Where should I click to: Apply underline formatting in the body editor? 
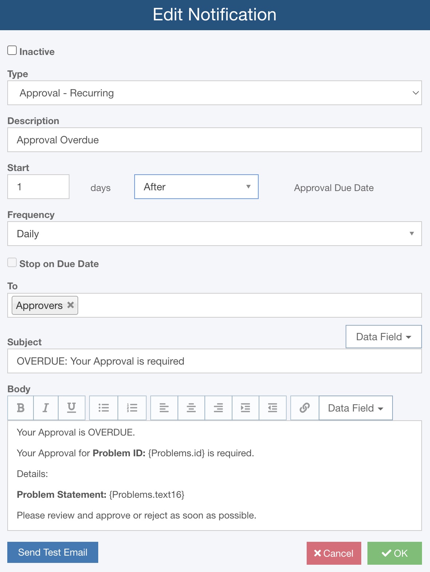pyautogui.click(x=71, y=408)
